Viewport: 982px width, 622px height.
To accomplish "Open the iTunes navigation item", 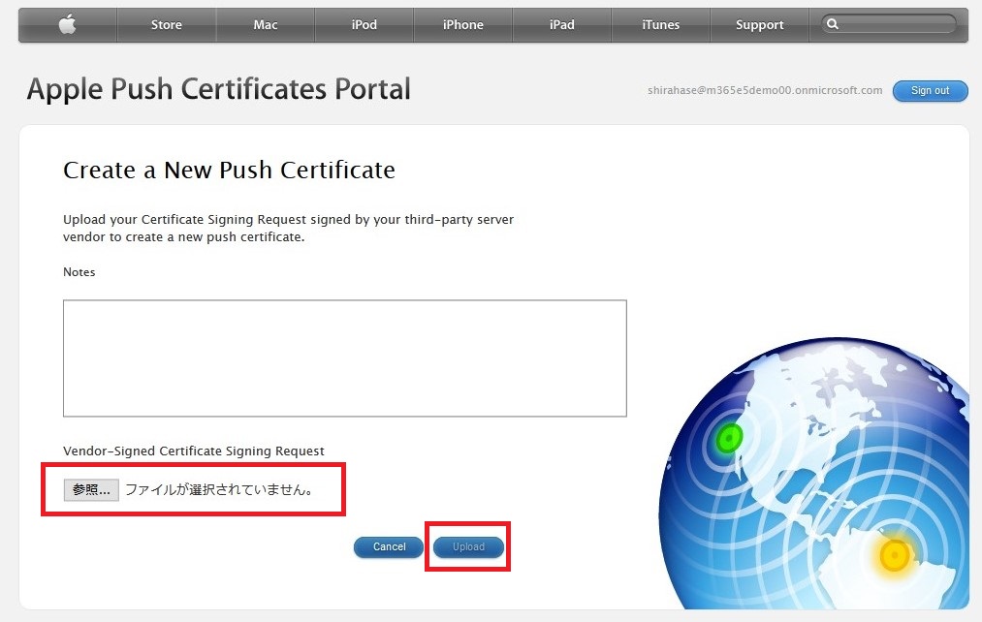I will tap(661, 25).
